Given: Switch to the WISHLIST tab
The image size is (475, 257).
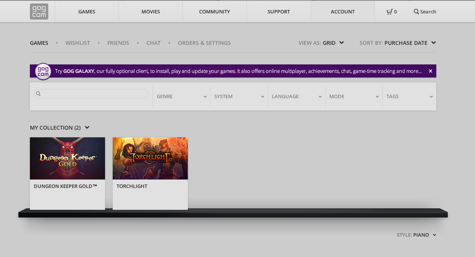Looking at the screenshot, I should tap(78, 43).
